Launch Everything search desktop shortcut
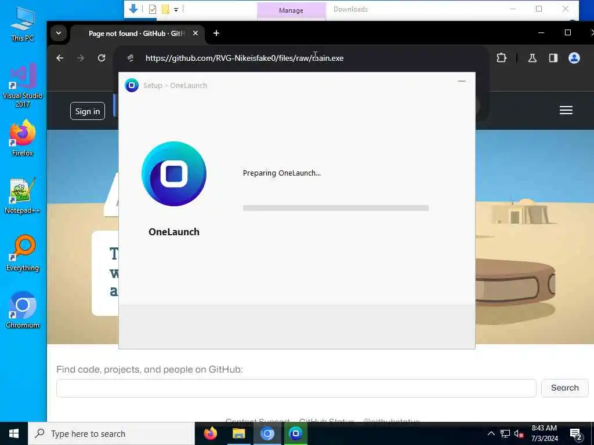 tap(23, 253)
